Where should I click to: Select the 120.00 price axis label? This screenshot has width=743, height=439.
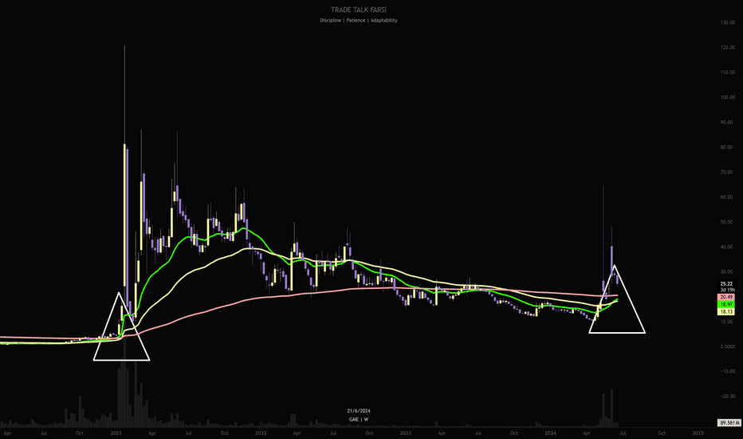tap(727, 47)
